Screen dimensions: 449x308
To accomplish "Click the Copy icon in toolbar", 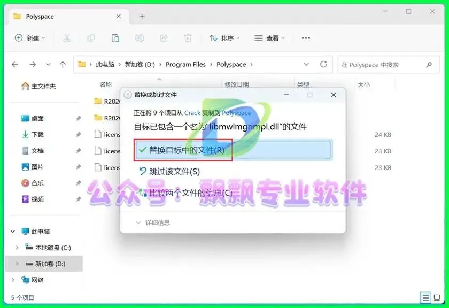I will point(91,38).
